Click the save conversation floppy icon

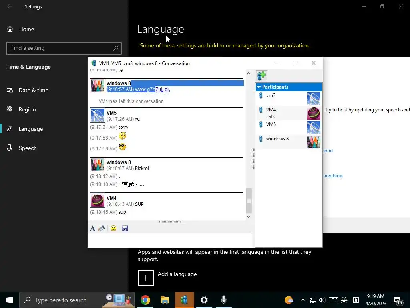pyautogui.click(x=125, y=228)
